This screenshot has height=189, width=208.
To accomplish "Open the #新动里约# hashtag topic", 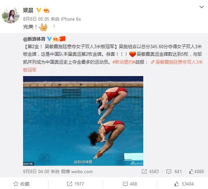I will pos(124,62).
